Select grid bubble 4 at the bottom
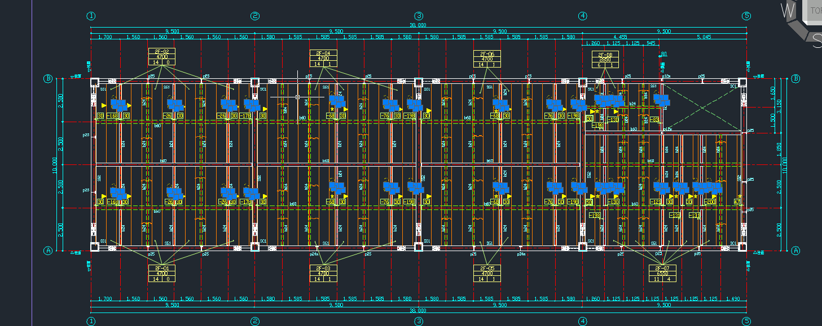Screen dimensions: 822x326 (x=582, y=321)
